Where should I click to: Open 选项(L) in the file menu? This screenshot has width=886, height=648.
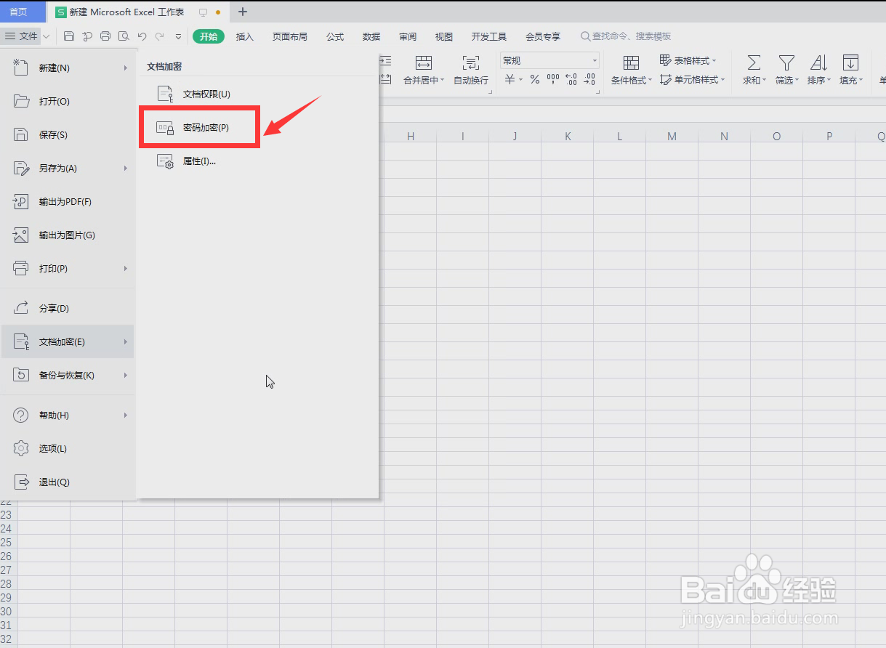click(69, 448)
